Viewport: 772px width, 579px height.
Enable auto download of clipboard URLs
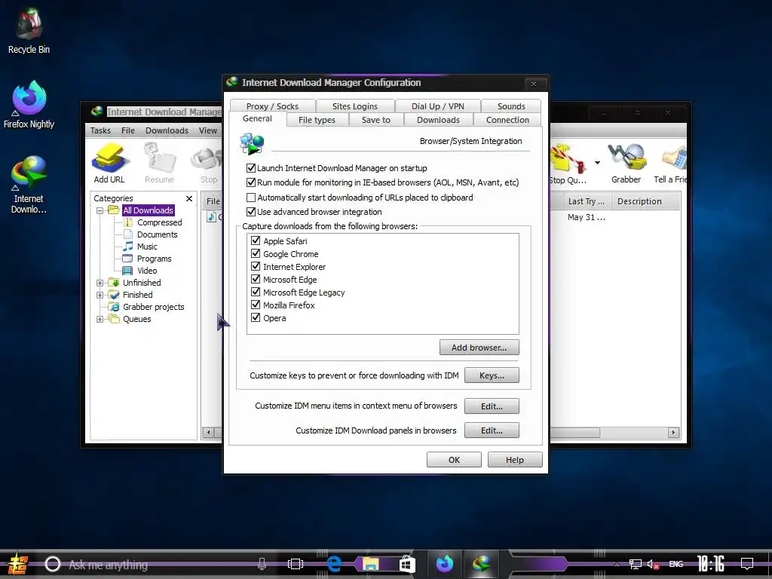point(251,198)
